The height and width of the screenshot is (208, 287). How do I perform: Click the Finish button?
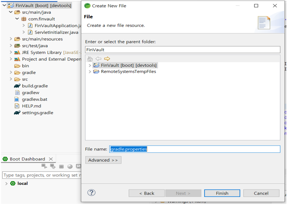tap(222, 193)
